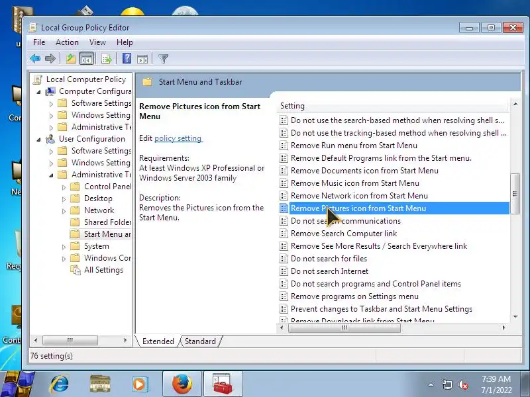
Task: Select 'Remove programs on Settings menu' policy
Action: click(x=354, y=296)
